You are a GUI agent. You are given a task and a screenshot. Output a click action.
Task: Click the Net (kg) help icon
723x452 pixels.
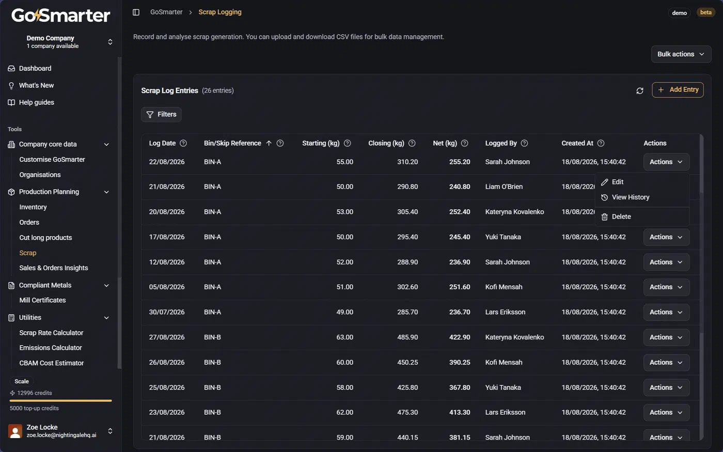point(464,143)
